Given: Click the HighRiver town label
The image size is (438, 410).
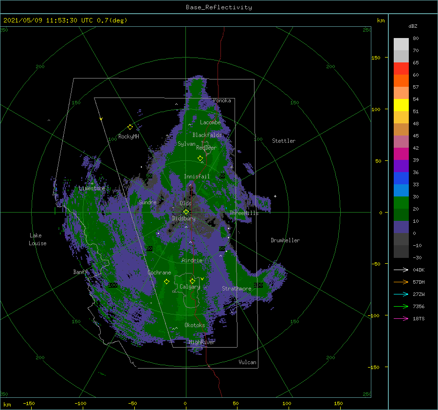Looking at the screenshot, I should point(202,342).
